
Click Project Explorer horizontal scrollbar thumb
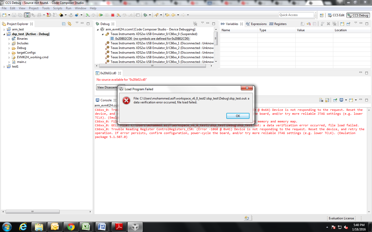(33, 212)
